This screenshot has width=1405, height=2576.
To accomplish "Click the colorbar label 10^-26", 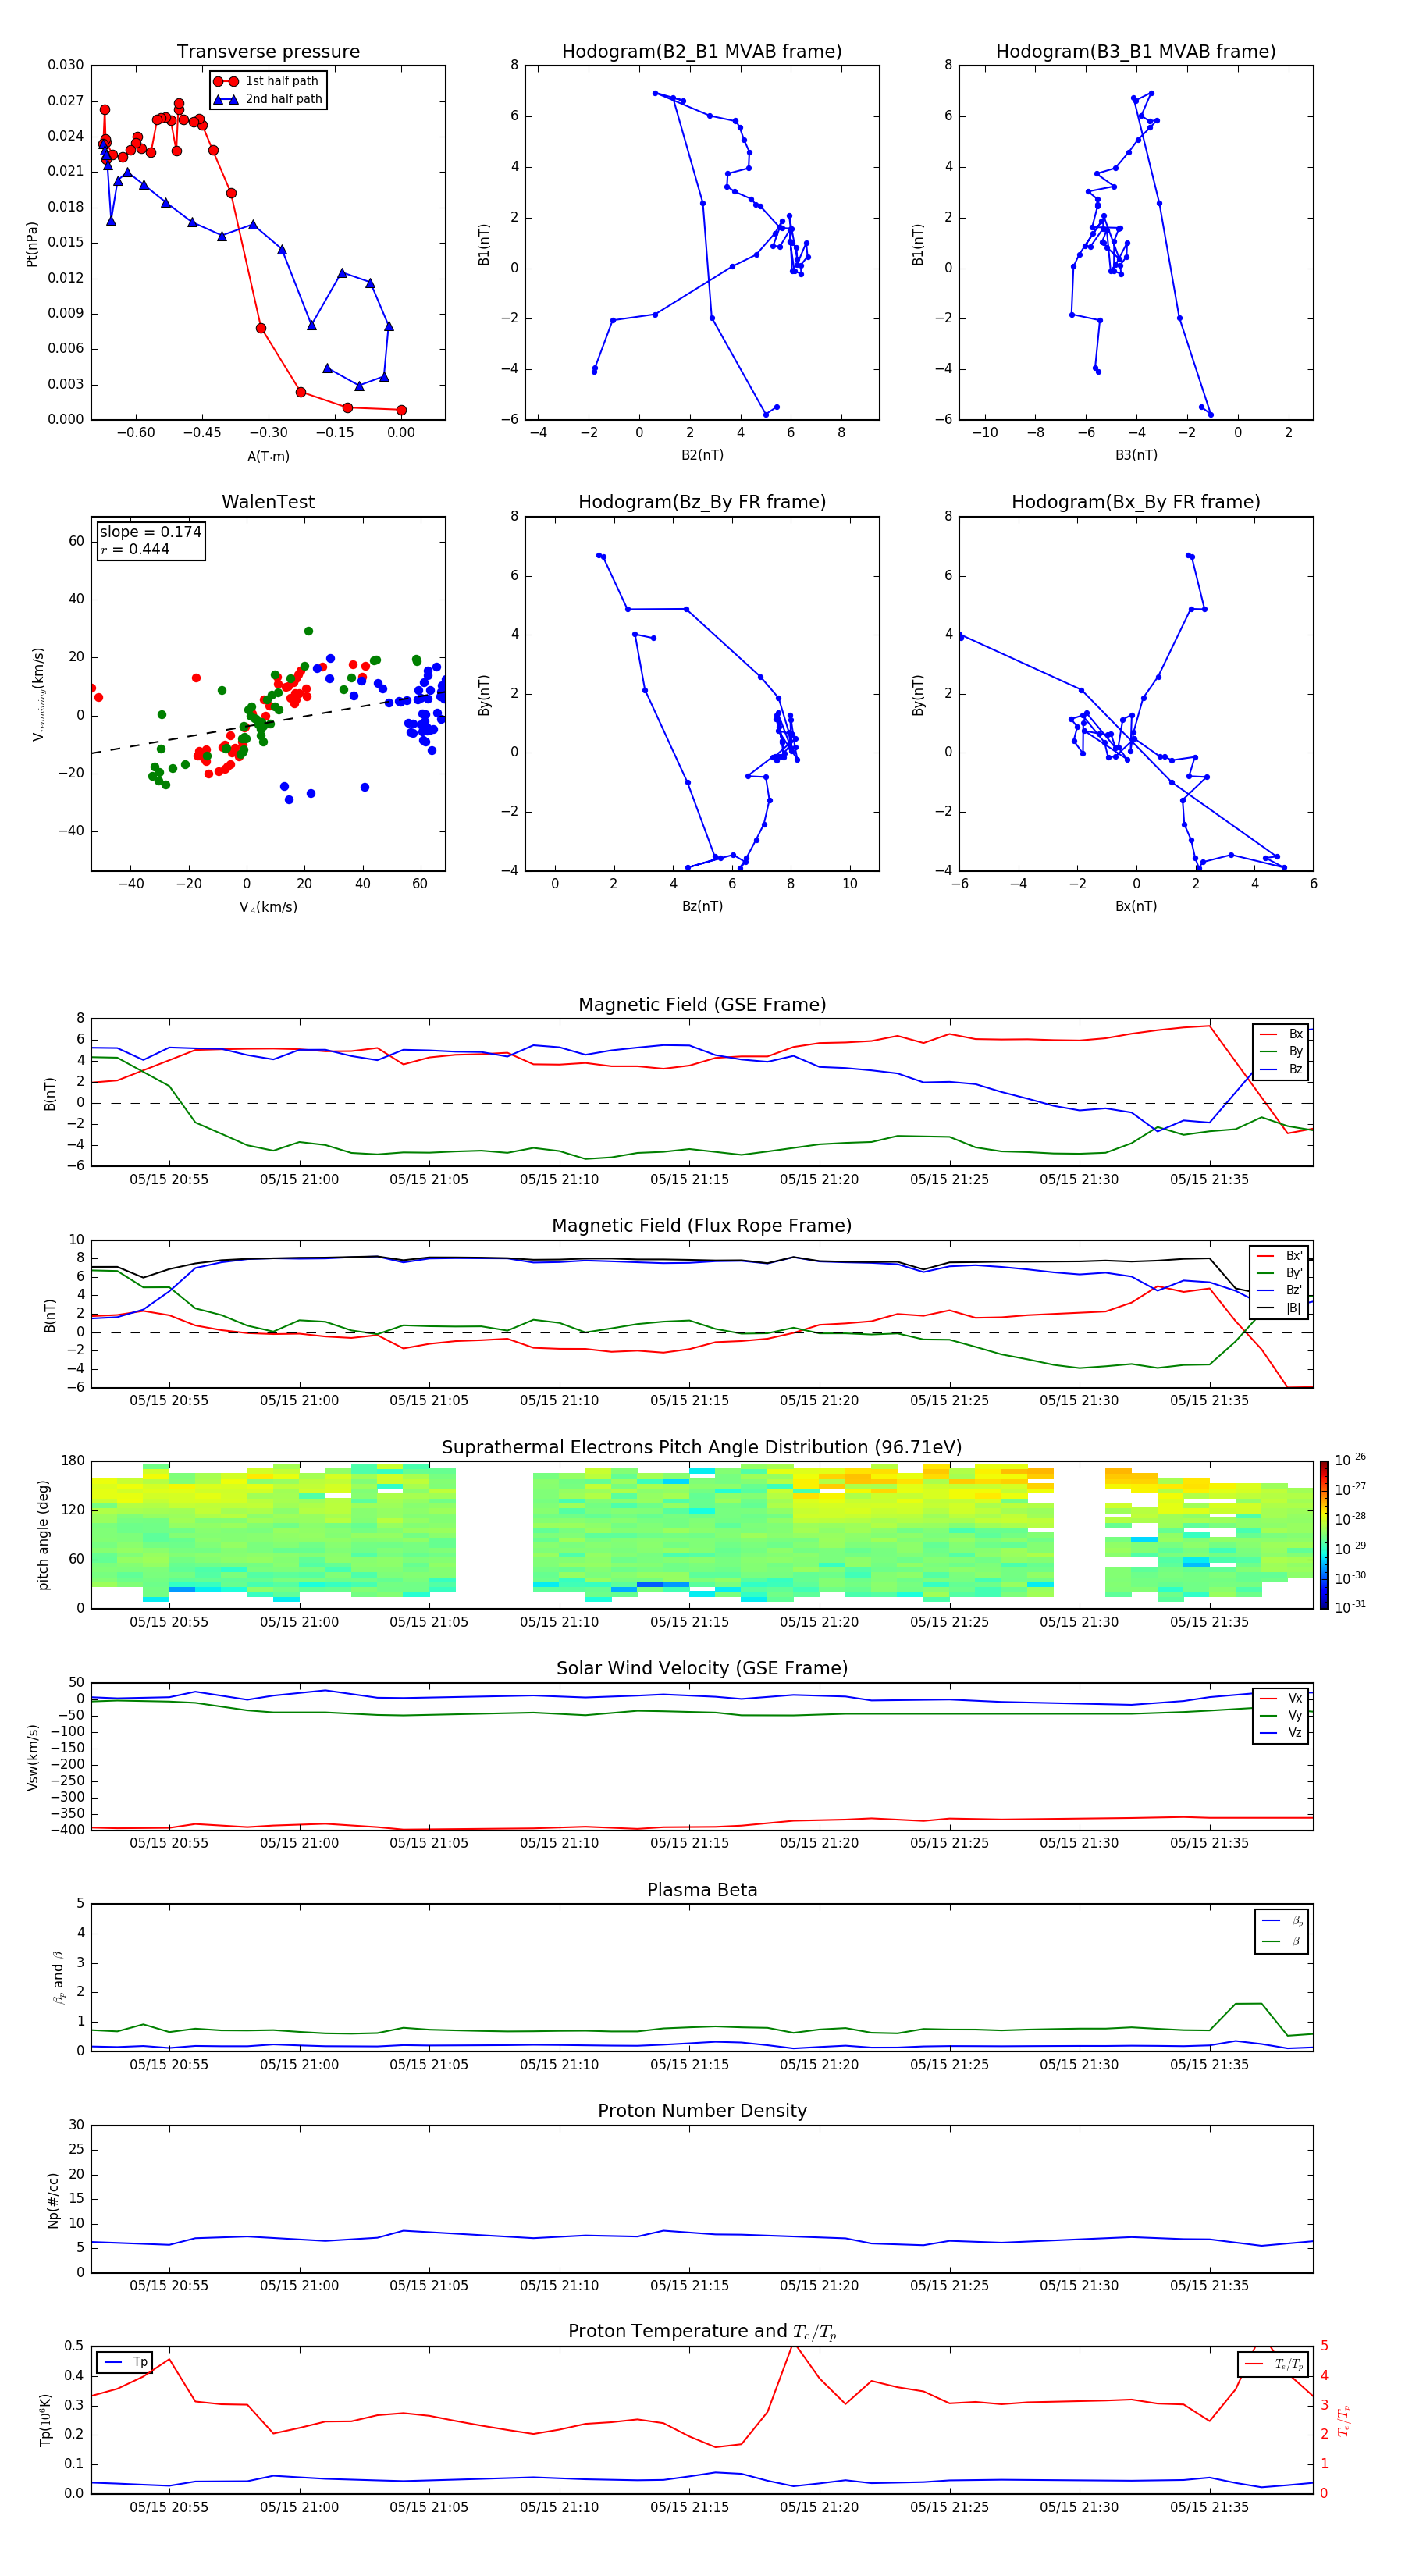I will click(1349, 1460).
